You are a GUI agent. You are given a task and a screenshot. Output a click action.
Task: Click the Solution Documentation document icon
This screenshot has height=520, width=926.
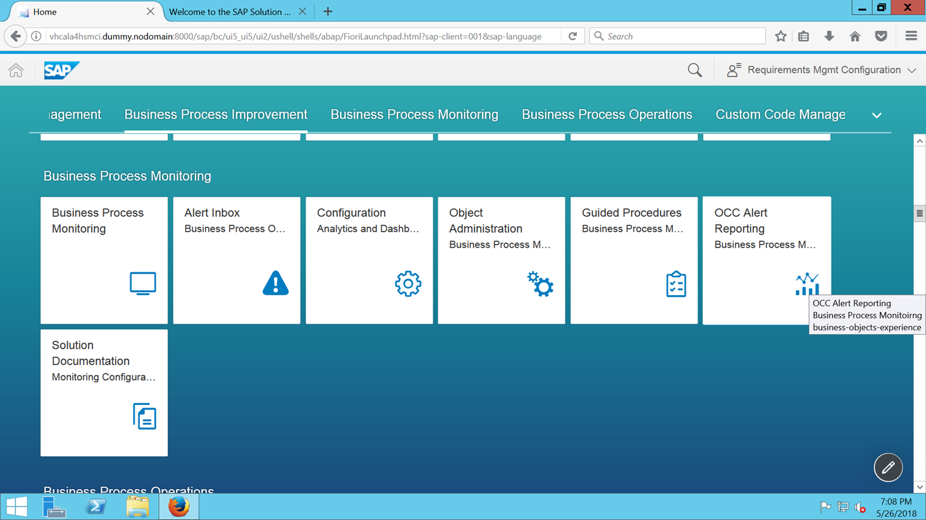pyautogui.click(x=145, y=416)
